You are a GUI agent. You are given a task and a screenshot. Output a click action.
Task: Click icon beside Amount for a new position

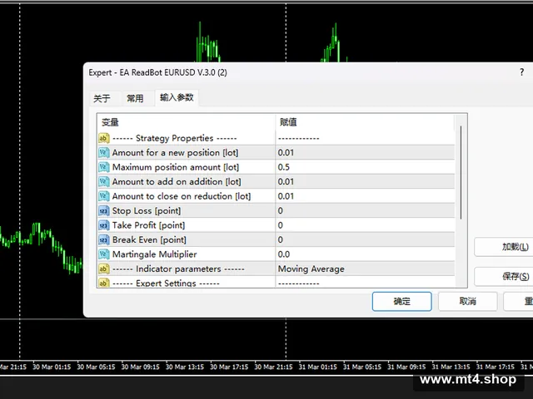click(103, 153)
